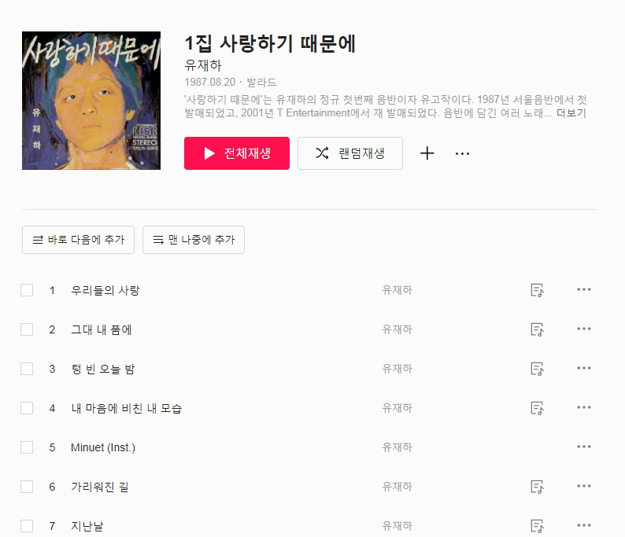
Task: Expand album description with 더보기
Action: click(571, 113)
